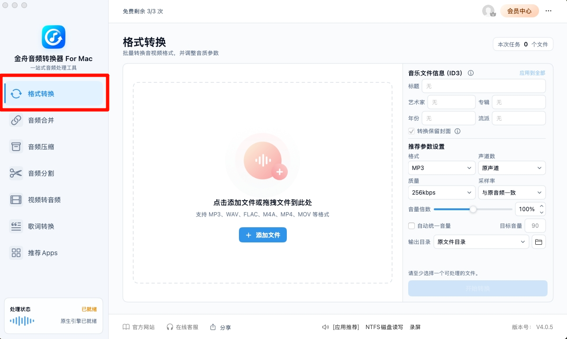Click the 音量倍数 100% stepper arrows
Viewport: 567px width, 339px height.
coord(541,209)
